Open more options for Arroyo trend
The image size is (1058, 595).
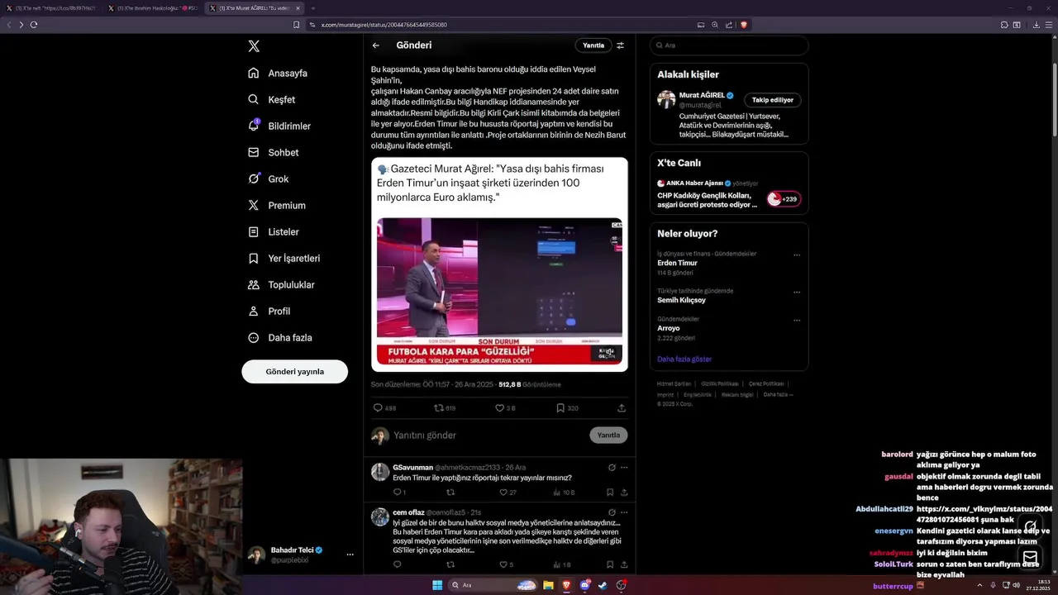[x=797, y=320]
